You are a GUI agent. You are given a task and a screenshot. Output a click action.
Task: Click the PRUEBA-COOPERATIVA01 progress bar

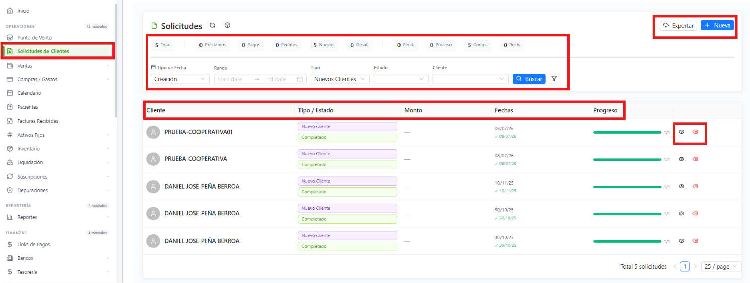coord(627,132)
